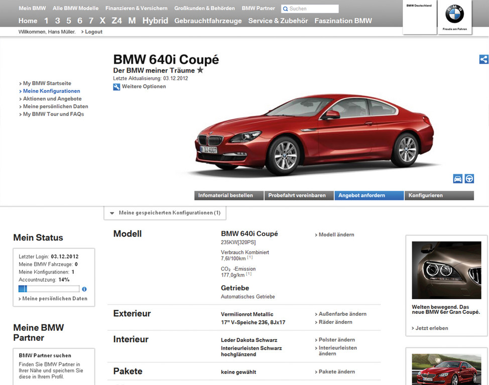The image size is (489, 385).
Task: Click Automatisches Getriebe text
Action: [248, 297]
